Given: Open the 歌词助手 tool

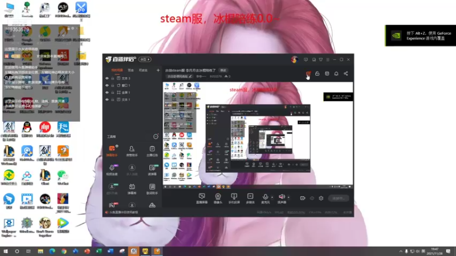Looking at the screenshot, I should coord(152,189).
